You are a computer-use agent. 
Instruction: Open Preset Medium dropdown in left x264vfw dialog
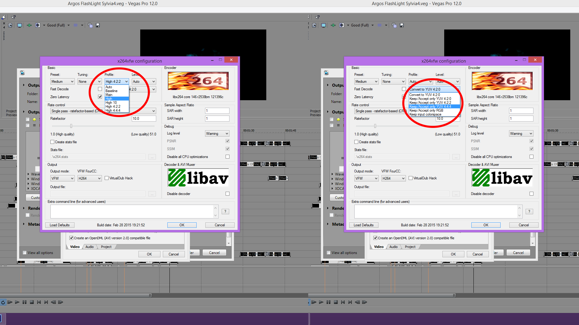(62, 82)
